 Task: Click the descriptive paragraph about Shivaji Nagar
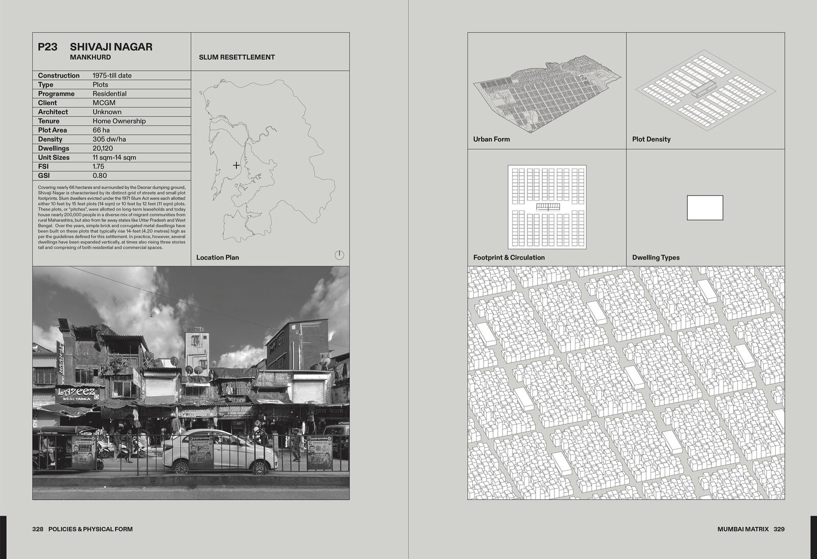111,217
